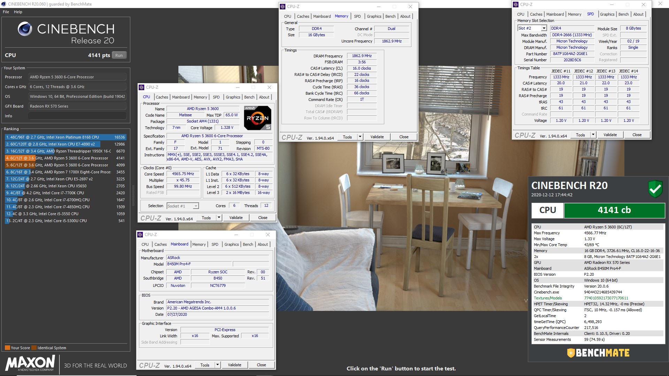Select CPU tab in the Mainboard CPU-Z window

[x=145, y=244]
